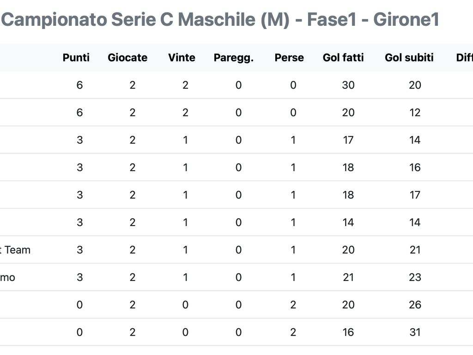The image size is (473, 355).
Task: Select the team name ending in Team
Action: [x=15, y=250]
